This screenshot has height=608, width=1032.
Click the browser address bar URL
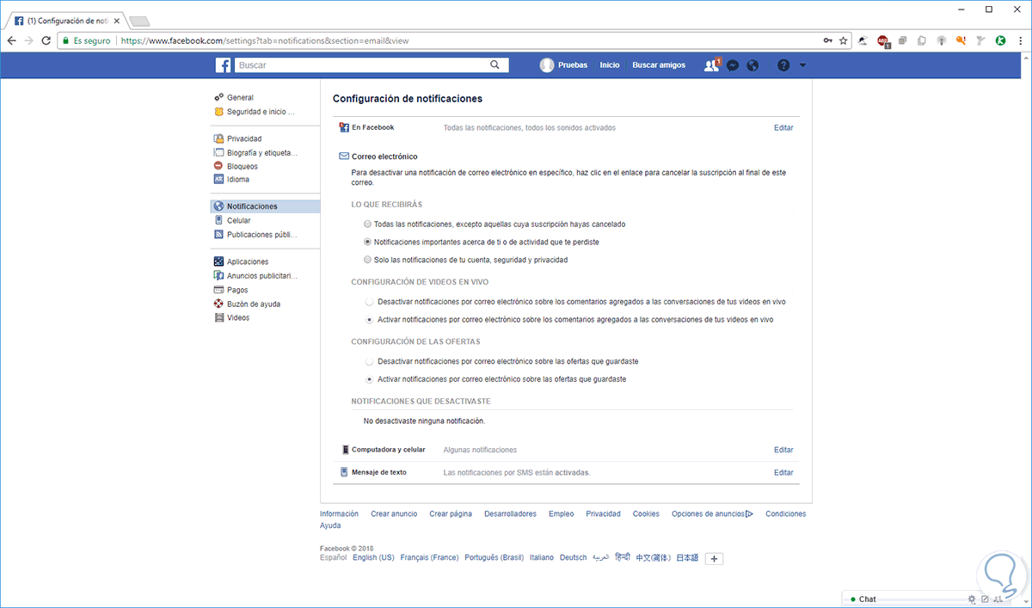pyautogui.click(x=264, y=40)
